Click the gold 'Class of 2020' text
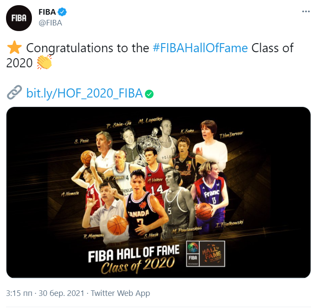The image size is (317, 308). coord(138,266)
